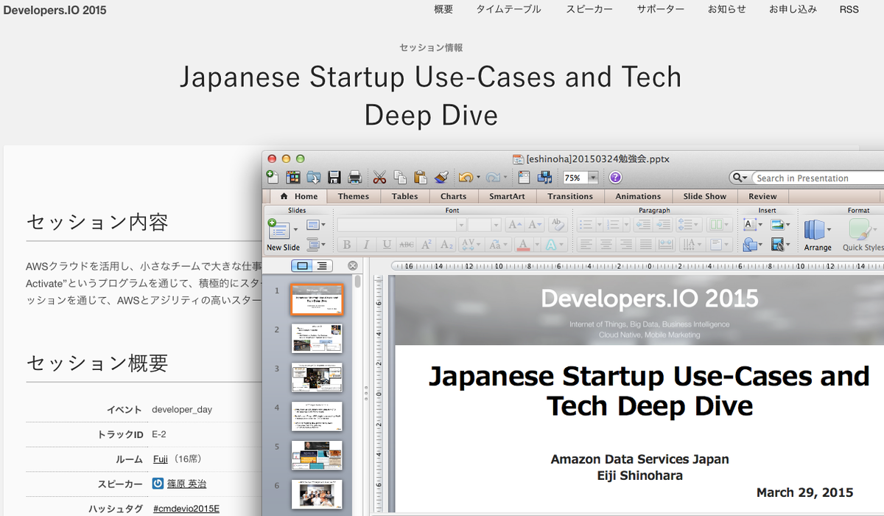Image resolution: width=884 pixels, height=516 pixels.
Task: Toggle Justify text alignment
Action: [645, 245]
